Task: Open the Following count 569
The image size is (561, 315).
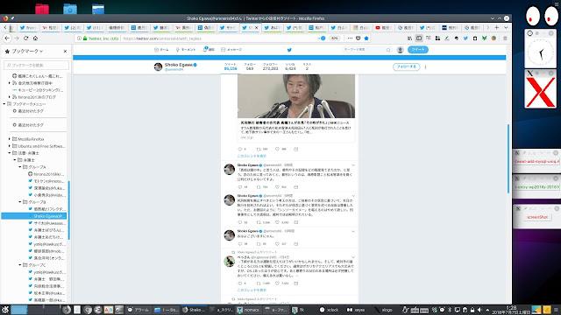Action: pyautogui.click(x=250, y=66)
